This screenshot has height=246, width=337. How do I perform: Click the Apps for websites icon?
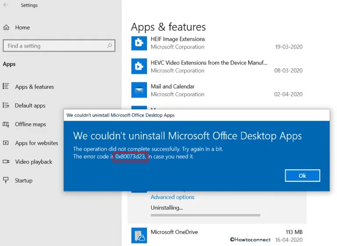pyautogui.click(x=6, y=143)
